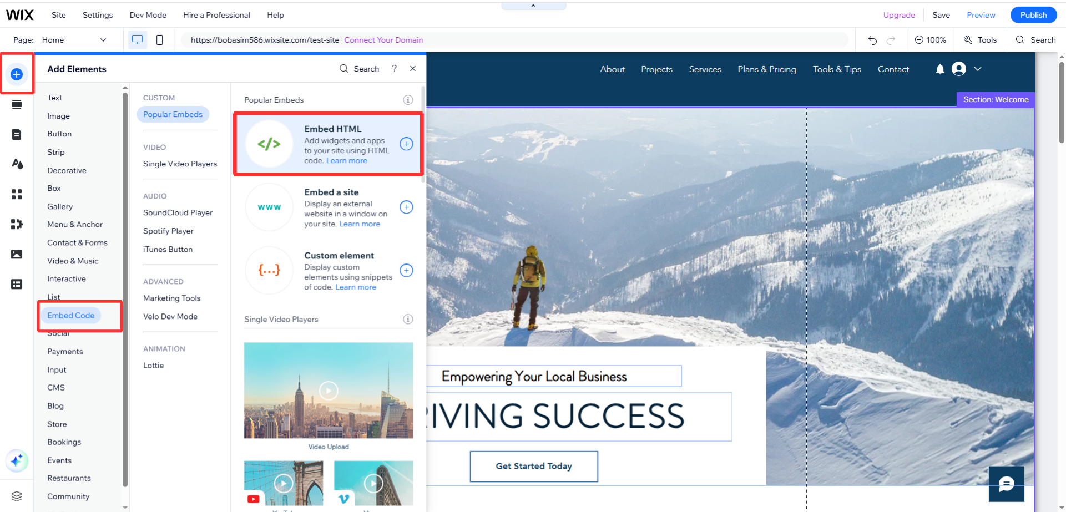Show info for Popular Embeds section
This screenshot has height=512, width=1066.
click(408, 100)
